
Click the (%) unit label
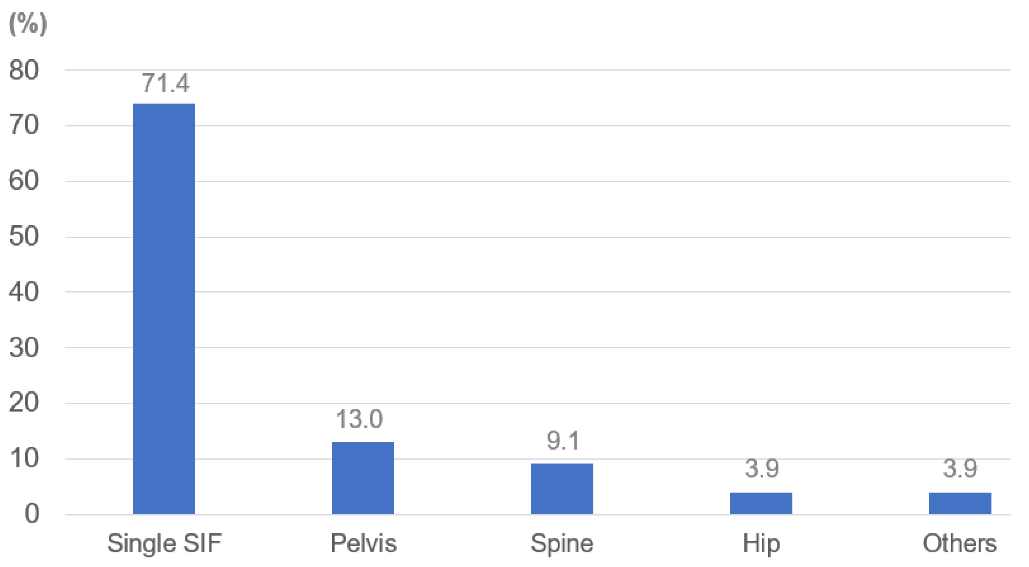coord(28,24)
